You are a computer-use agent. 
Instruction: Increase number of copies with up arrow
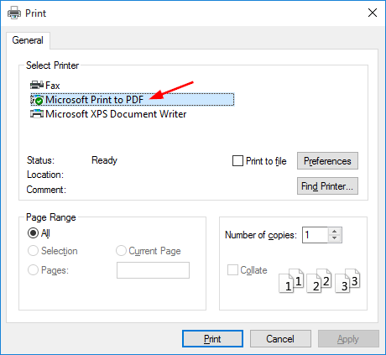tap(334, 232)
